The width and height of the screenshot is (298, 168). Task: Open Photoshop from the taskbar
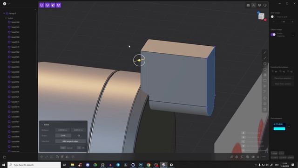(141, 165)
